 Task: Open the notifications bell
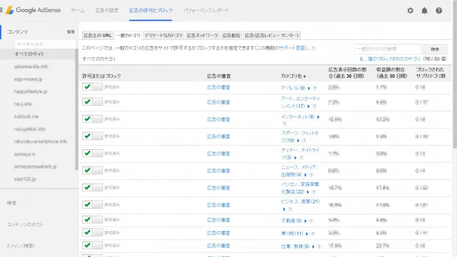point(424,11)
